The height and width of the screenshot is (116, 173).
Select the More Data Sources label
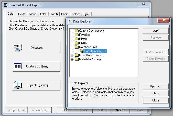click(x=91, y=55)
